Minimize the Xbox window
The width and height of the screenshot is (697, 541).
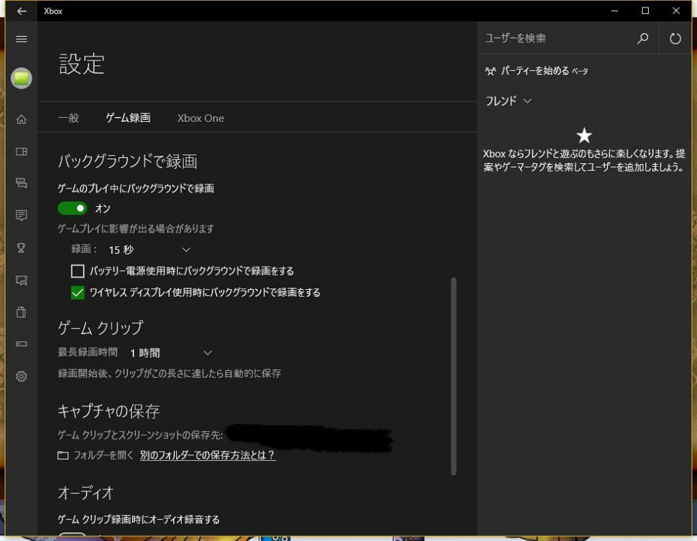pos(615,11)
